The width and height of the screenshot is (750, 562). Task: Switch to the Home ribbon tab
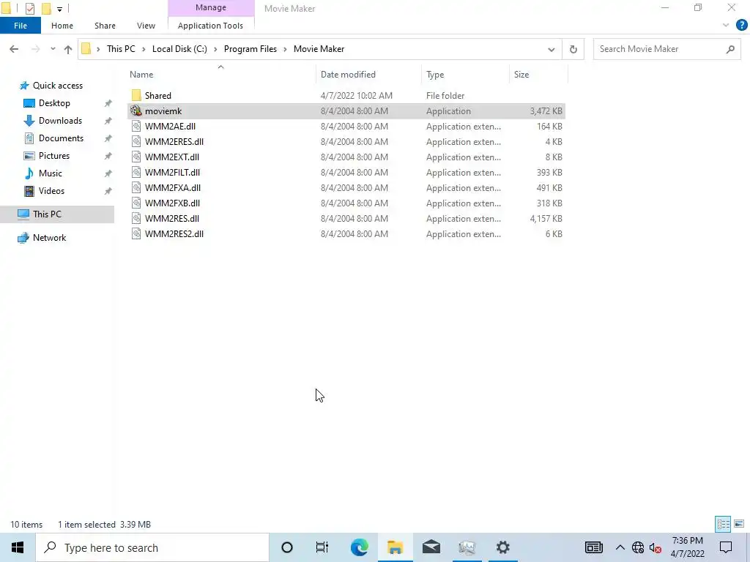(x=62, y=26)
